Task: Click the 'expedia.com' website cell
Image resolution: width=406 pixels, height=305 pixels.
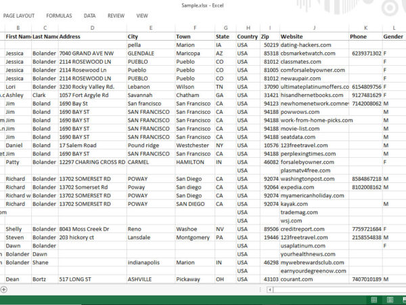Action: tap(315, 187)
